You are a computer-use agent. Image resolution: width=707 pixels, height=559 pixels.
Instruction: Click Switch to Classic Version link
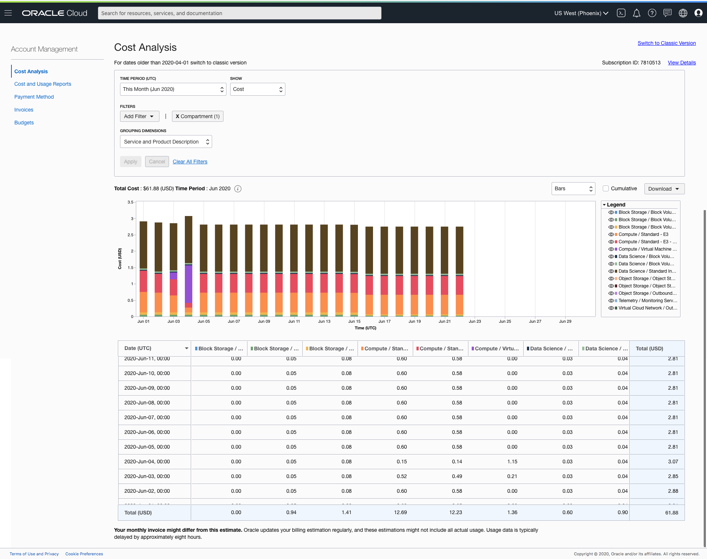666,43
